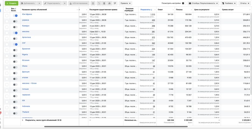The width and height of the screenshot is (252, 129).
Task: Toggle the Посмотреть настройки switch
Action: pos(184,3)
